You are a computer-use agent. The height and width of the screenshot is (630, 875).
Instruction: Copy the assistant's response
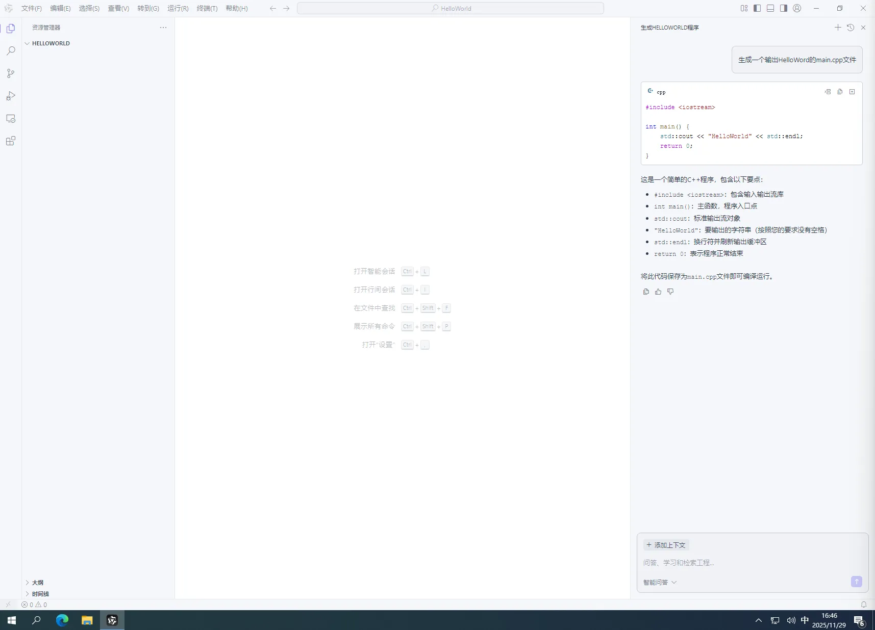click(646, 292)
